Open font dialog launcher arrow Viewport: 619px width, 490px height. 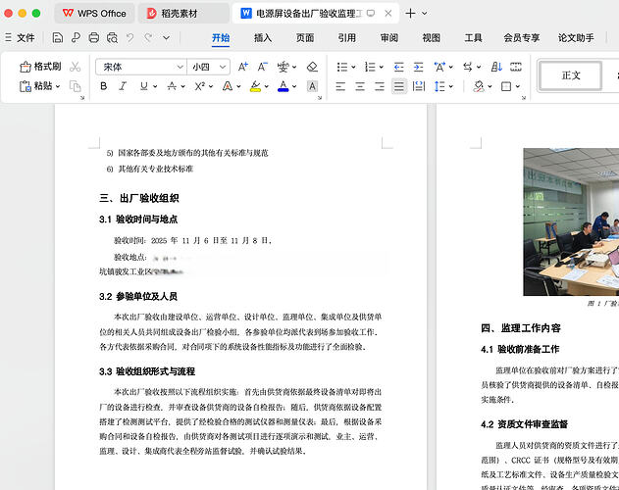(320, 97)
